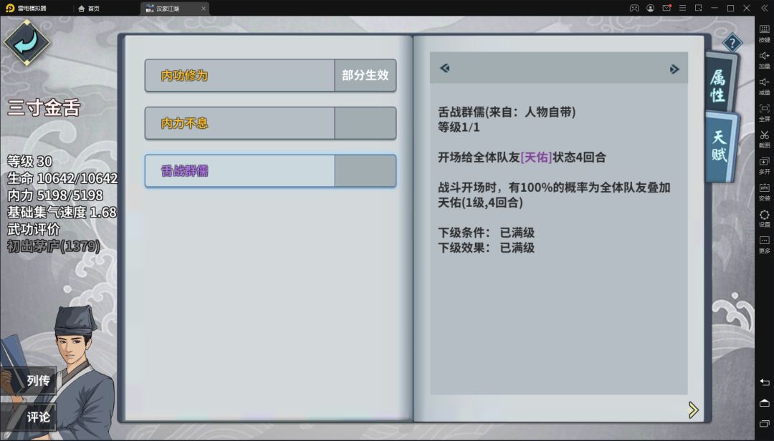Click 初出茅庐(1379) rating text

coord(53,246)
